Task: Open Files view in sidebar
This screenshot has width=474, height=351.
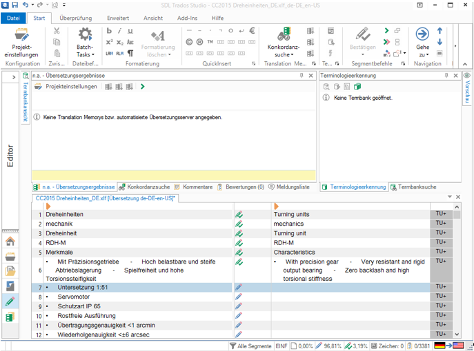Action: point(10,271)
